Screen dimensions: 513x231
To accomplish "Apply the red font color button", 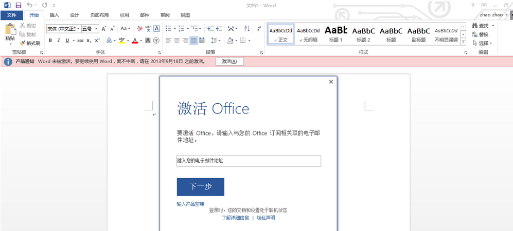I will pyautogui.click(x=135, y=41).
